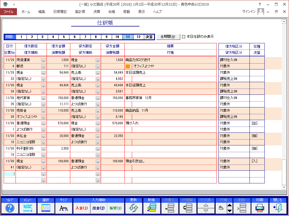
Task: Open the 地代家賃 account dropdown
Action: click(43, 98)
